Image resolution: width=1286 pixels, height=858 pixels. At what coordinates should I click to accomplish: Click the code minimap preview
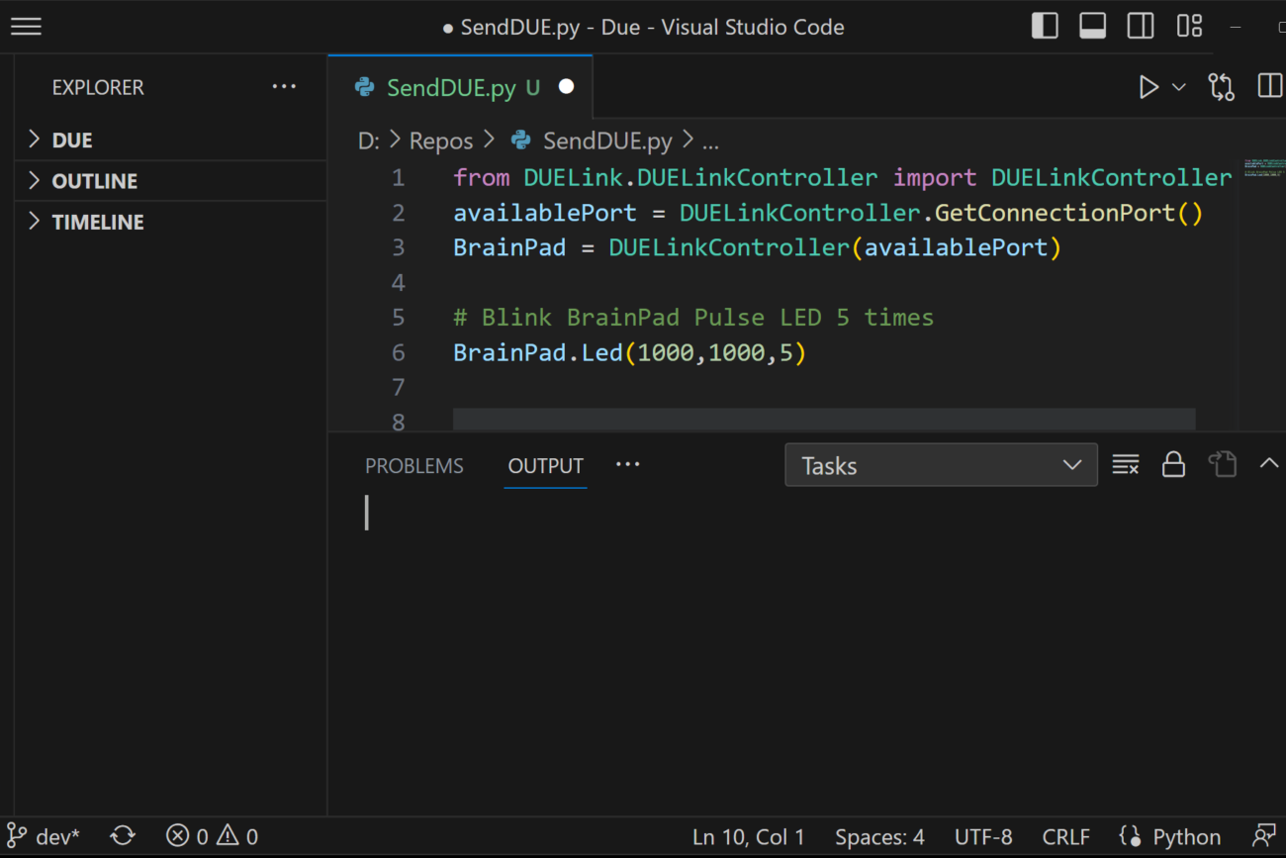pyautogui.click(x=1263, y=167)
